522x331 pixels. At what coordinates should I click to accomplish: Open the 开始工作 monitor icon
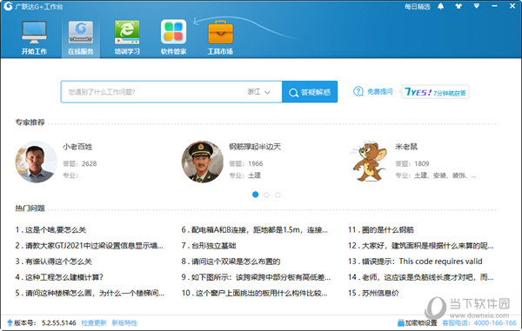[x=34, y=32]
